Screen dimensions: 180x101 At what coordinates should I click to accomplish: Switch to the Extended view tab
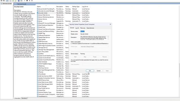pos(17,98)
